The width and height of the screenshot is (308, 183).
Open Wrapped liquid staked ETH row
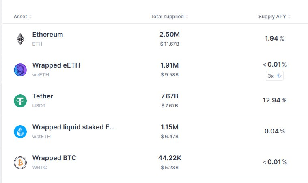tap(155, 132)
